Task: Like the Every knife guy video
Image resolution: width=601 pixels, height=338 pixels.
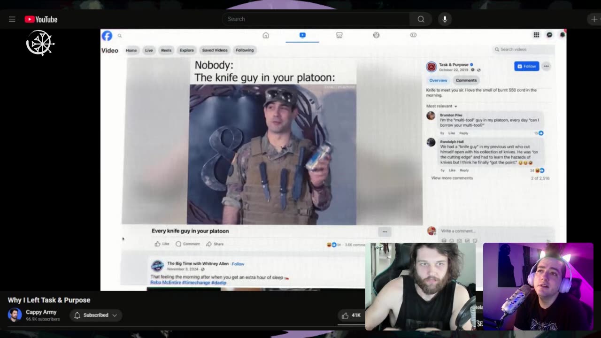Action: (x=162, y=244)
